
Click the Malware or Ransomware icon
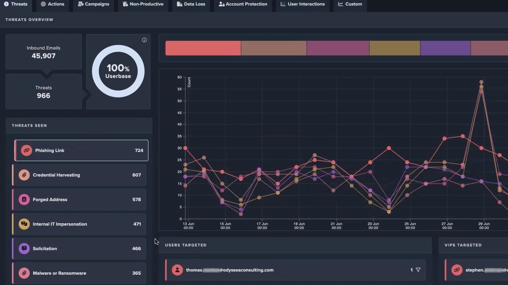(24, 273)
